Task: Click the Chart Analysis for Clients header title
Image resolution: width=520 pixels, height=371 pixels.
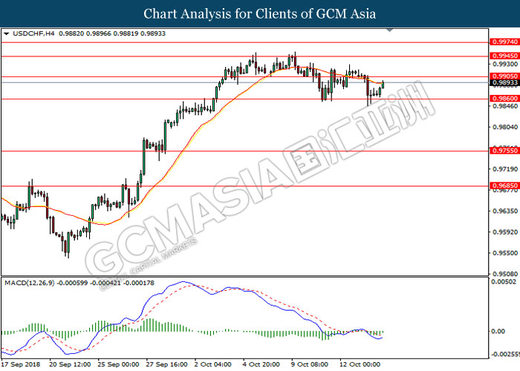Action: (x=260, y=13)
